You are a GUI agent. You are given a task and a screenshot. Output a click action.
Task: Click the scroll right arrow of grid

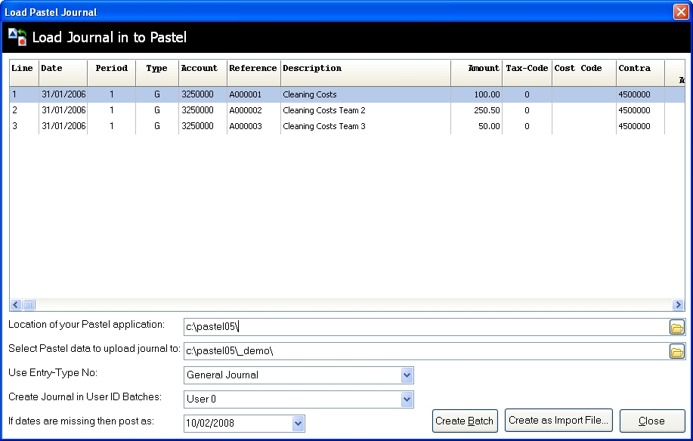pyautogui.click(x=678, y=304)
